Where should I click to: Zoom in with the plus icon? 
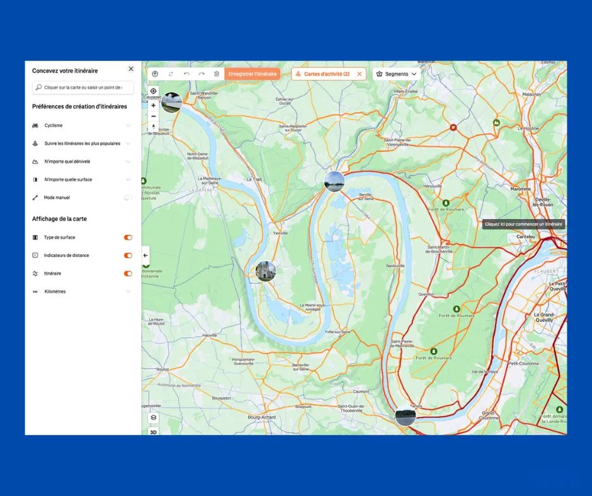click(153, 106)
